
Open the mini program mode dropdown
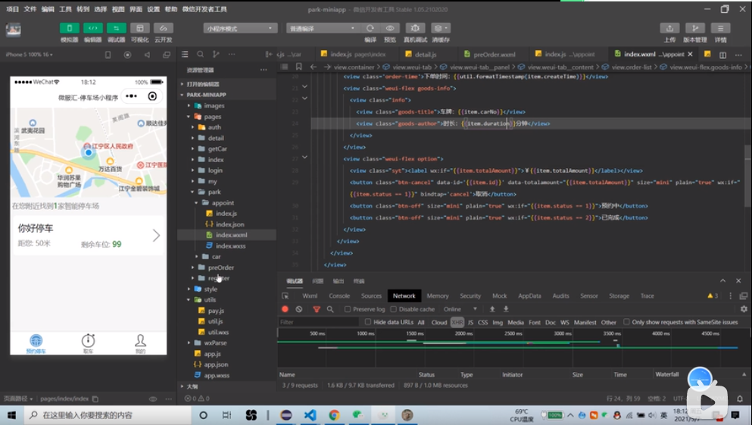click(240, 28)
